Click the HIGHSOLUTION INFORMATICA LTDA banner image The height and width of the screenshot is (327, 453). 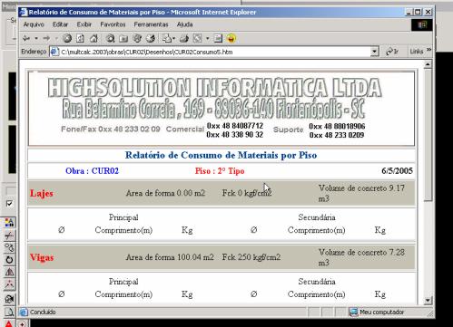click(222, 109)
